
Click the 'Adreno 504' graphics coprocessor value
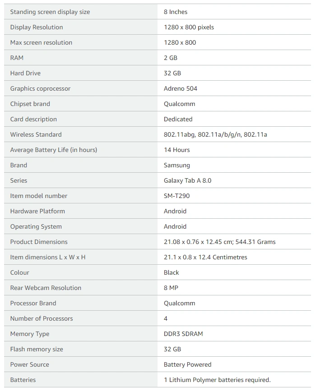pyautogui.click(x=180, y=88)
